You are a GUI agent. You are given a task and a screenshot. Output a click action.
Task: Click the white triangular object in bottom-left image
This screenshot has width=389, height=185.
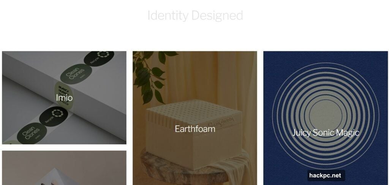pos(58,177)
